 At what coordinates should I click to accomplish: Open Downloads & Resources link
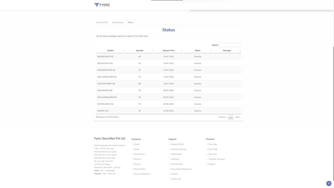181,169
